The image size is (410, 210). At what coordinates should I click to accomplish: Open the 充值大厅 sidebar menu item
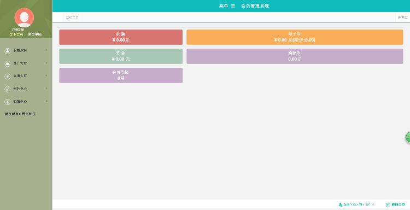(x=26, y=76)
